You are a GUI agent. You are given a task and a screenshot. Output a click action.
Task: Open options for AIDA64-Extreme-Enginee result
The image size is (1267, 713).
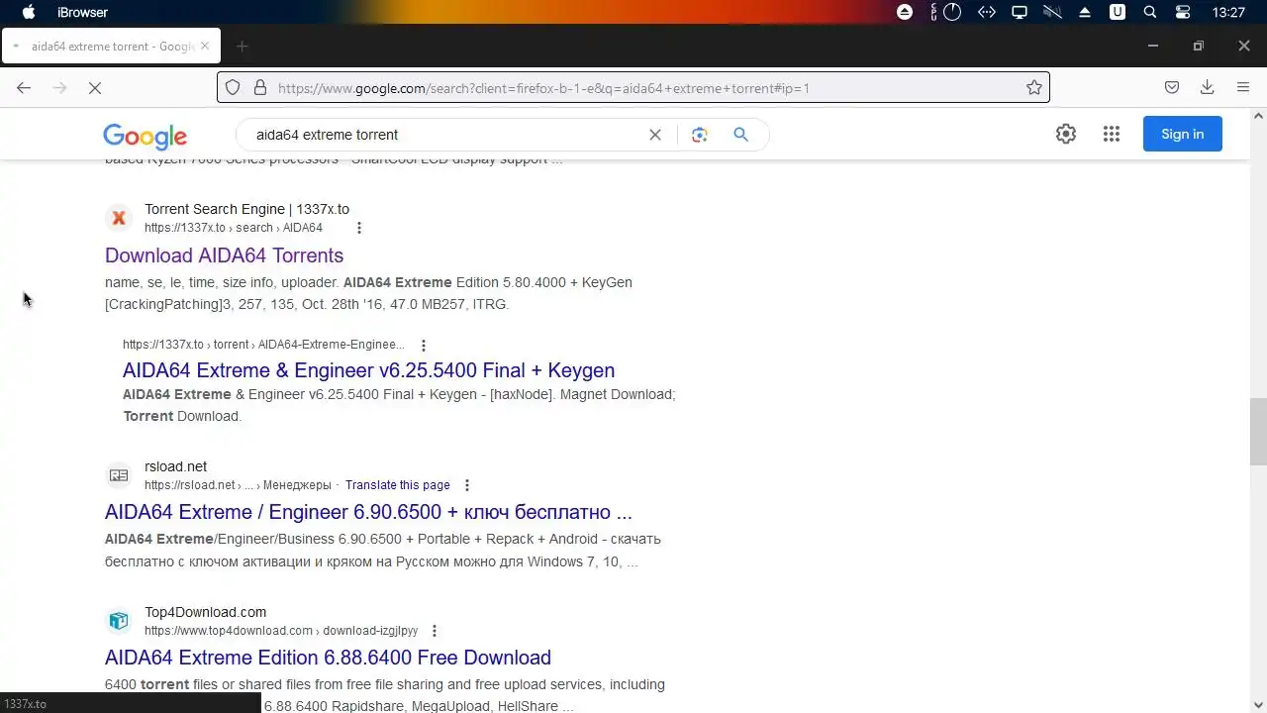coord(423,346)
